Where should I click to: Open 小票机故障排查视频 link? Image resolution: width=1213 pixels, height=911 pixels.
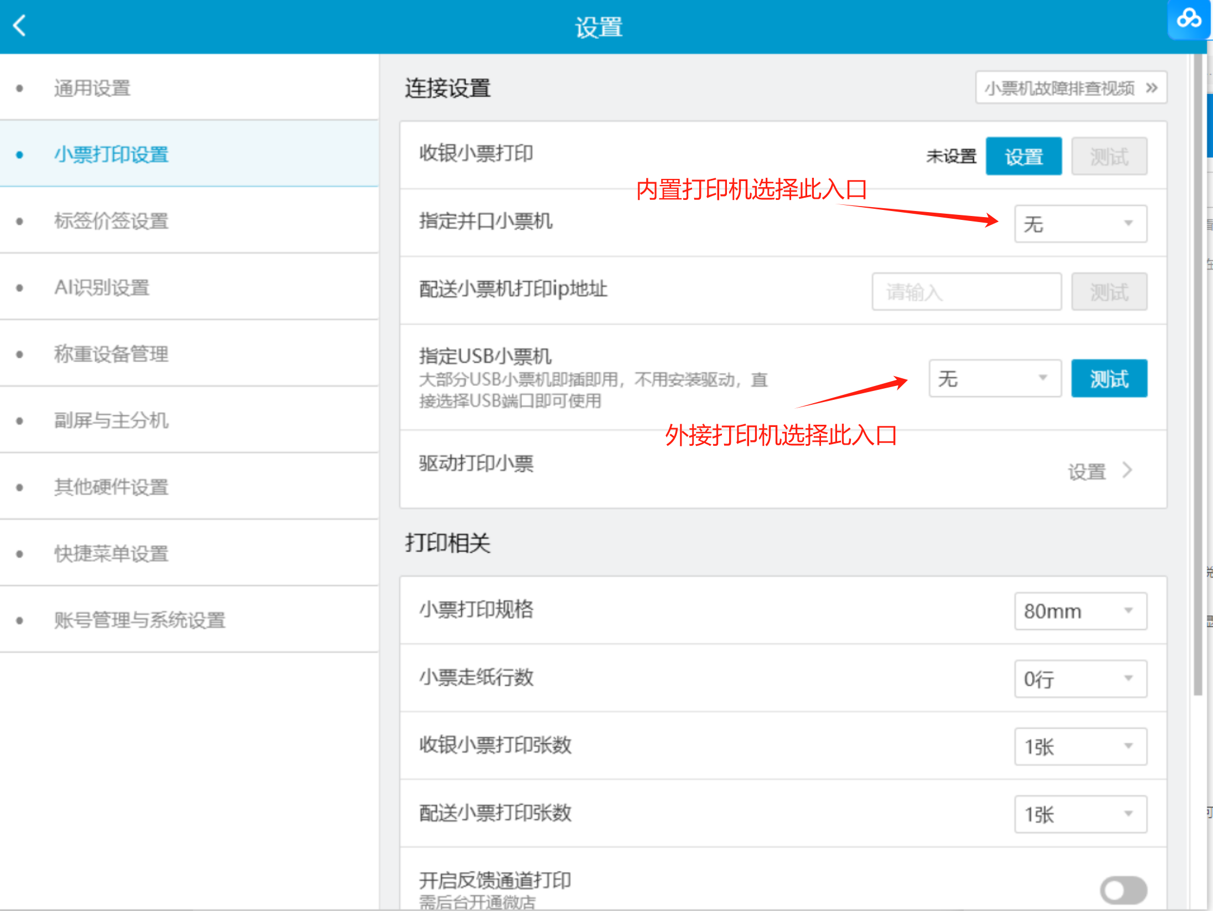tap(1070, 87)
